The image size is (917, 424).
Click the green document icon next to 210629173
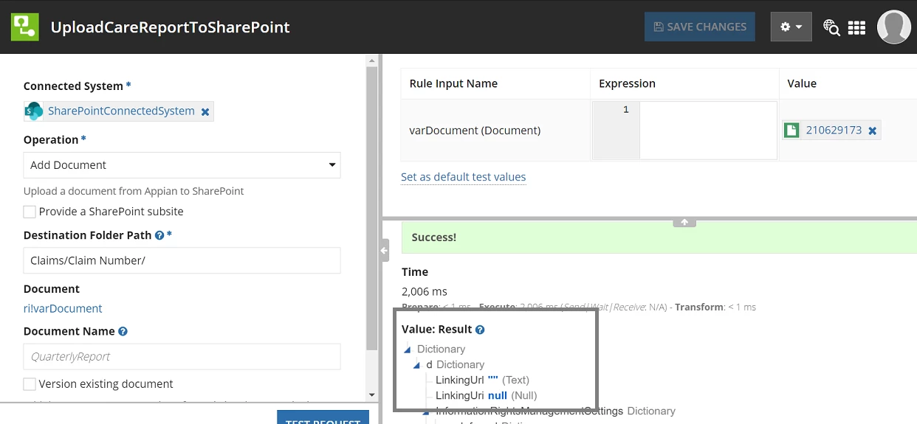click(x=791, y=131)
